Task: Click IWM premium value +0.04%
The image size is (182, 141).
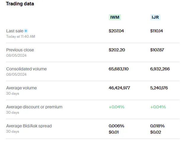Action: [116, 107]
